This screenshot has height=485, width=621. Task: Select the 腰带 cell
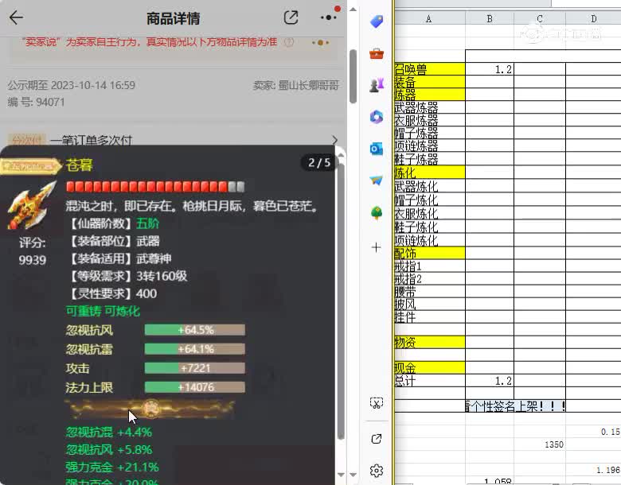pyautogui.click(x=429, y=292)
